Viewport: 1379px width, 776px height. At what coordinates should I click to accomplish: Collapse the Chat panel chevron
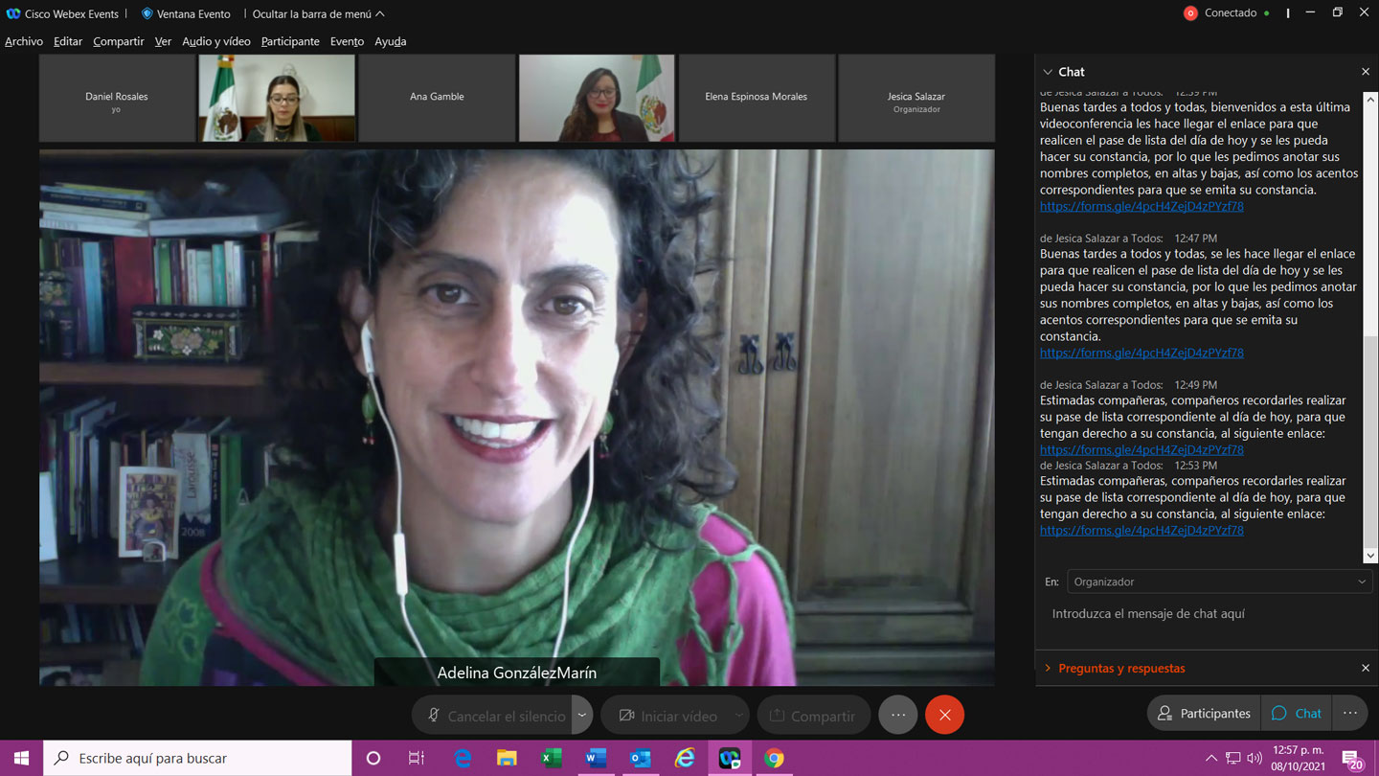(x=1048, y=72)
